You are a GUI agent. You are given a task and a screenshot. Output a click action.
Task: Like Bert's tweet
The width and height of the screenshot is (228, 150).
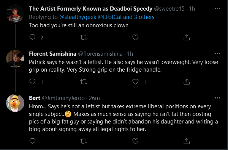(x=135, y=141)
